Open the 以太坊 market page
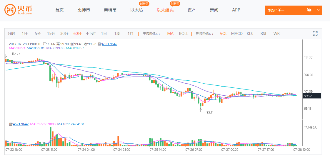The image size is (330, 159). click(136, 10)
